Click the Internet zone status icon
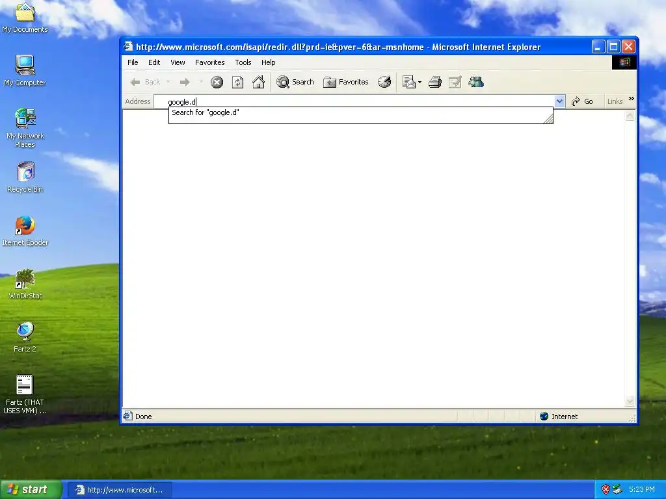 tap(544, 416)
